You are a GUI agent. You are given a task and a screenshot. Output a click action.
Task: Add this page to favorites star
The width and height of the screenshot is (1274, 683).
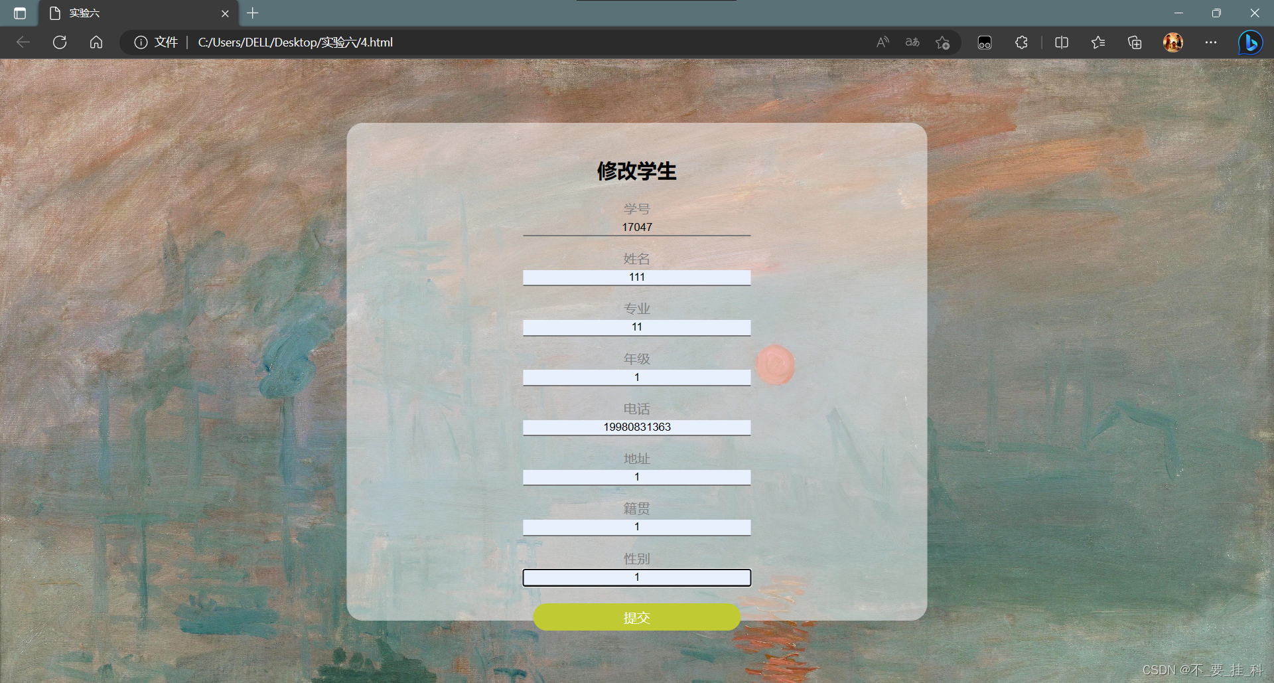pyautogui.click(x=942, y=42)
